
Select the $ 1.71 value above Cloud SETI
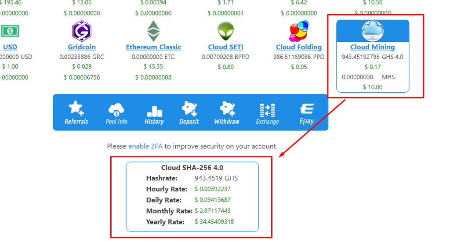pyautogui.click(x=225, y=3)
